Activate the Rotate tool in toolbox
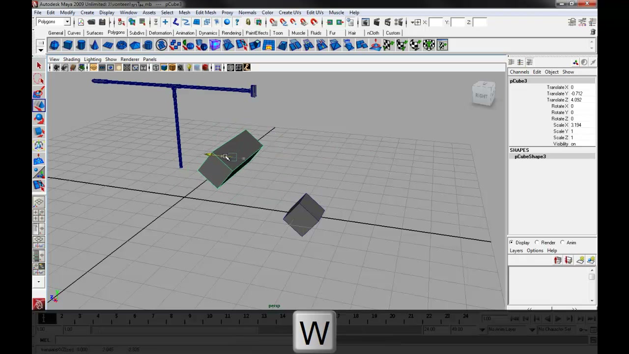This screenshot has height=354, width=629. tap(39, 118)
